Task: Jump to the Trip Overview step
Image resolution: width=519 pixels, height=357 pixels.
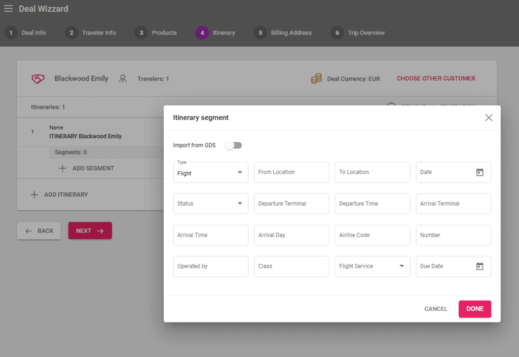Action: pyautogui.click(x=358, y=33)
